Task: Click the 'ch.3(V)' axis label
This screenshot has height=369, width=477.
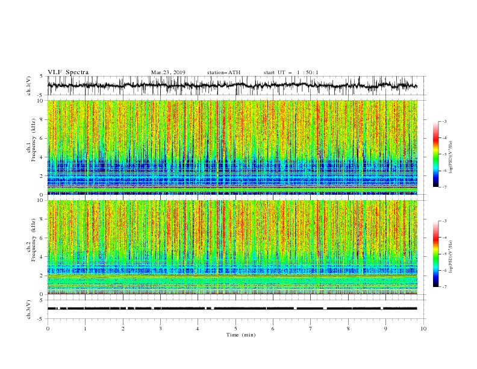Action: (29, 309)
